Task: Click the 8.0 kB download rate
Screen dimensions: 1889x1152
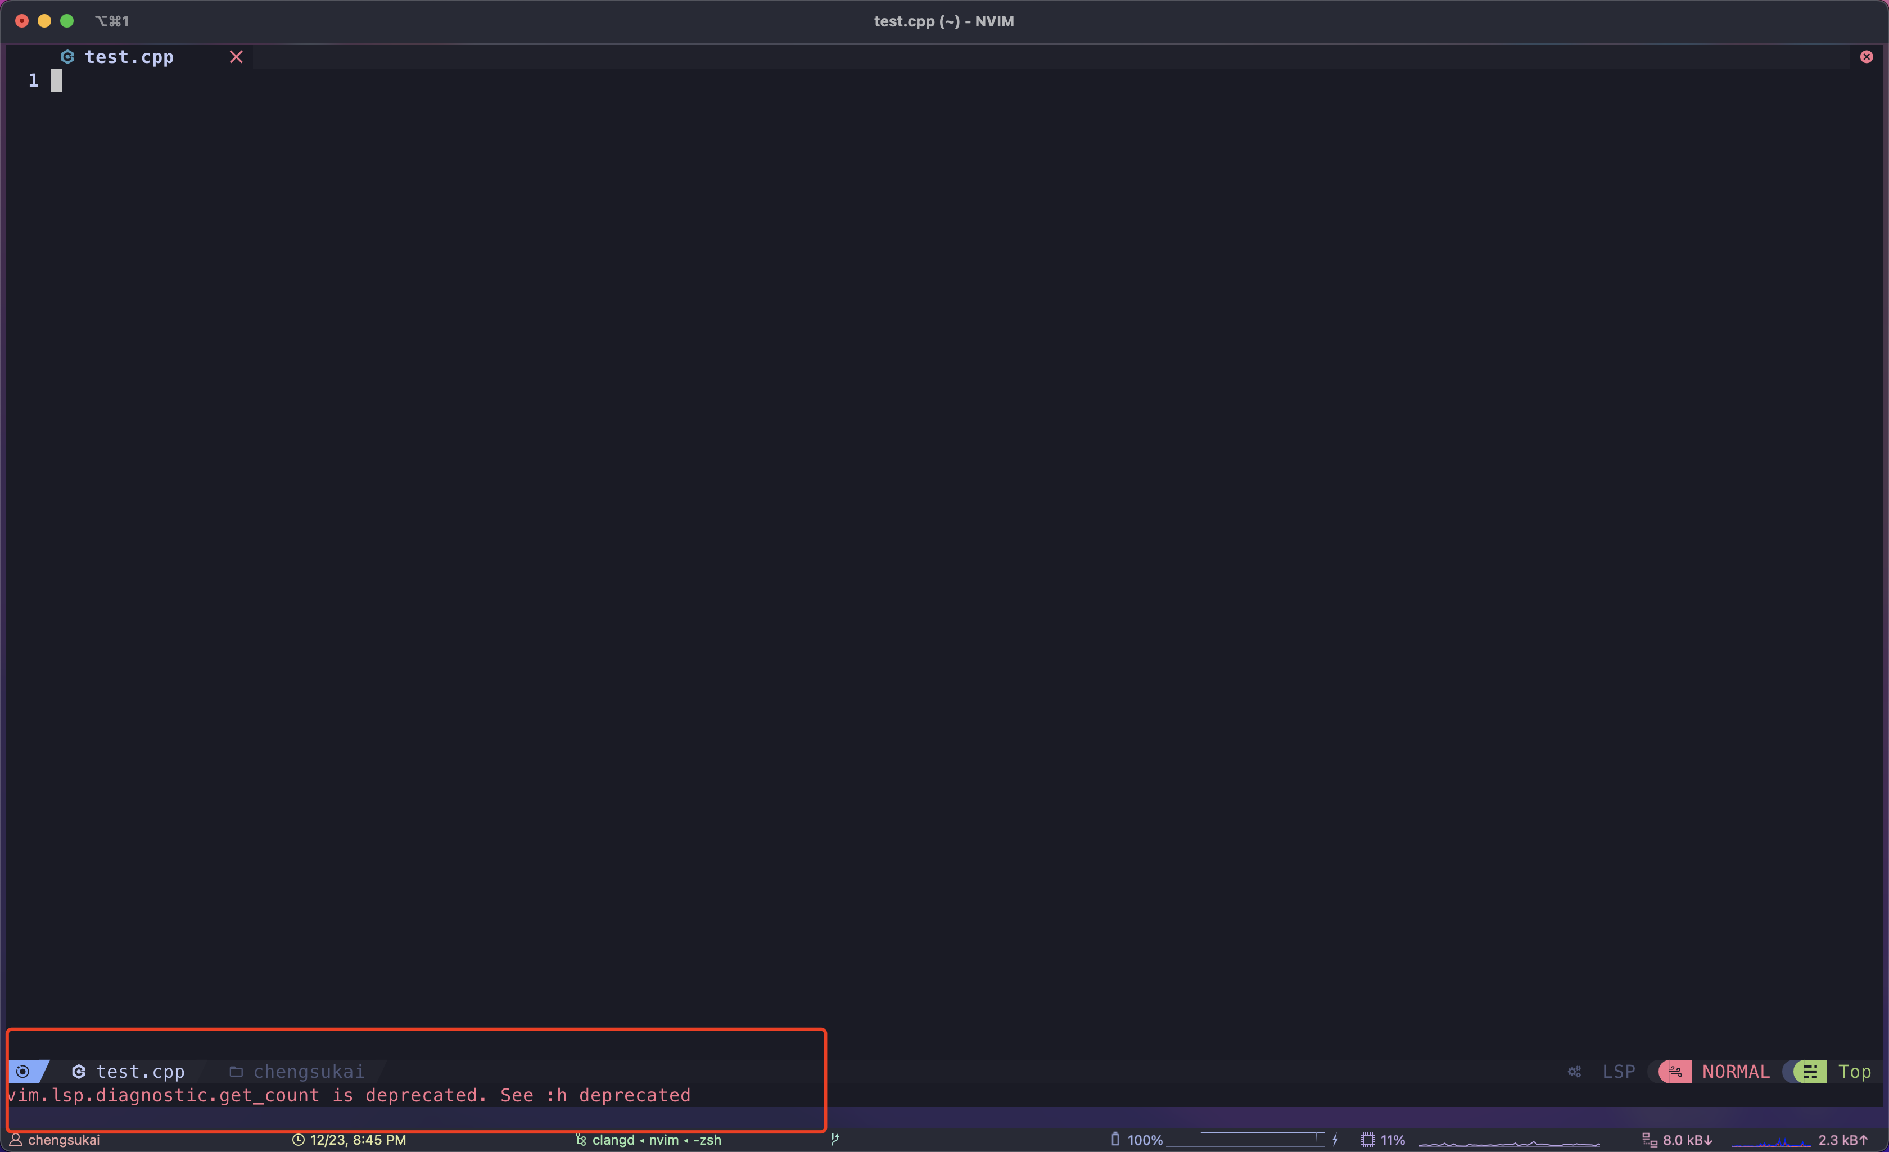Action: click(x=1687, y=1140)
